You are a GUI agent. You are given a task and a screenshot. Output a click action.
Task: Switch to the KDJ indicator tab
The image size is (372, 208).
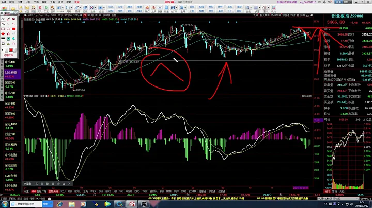(63, 191)
